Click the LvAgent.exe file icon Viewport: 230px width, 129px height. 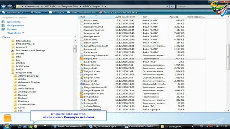point(82,97)
